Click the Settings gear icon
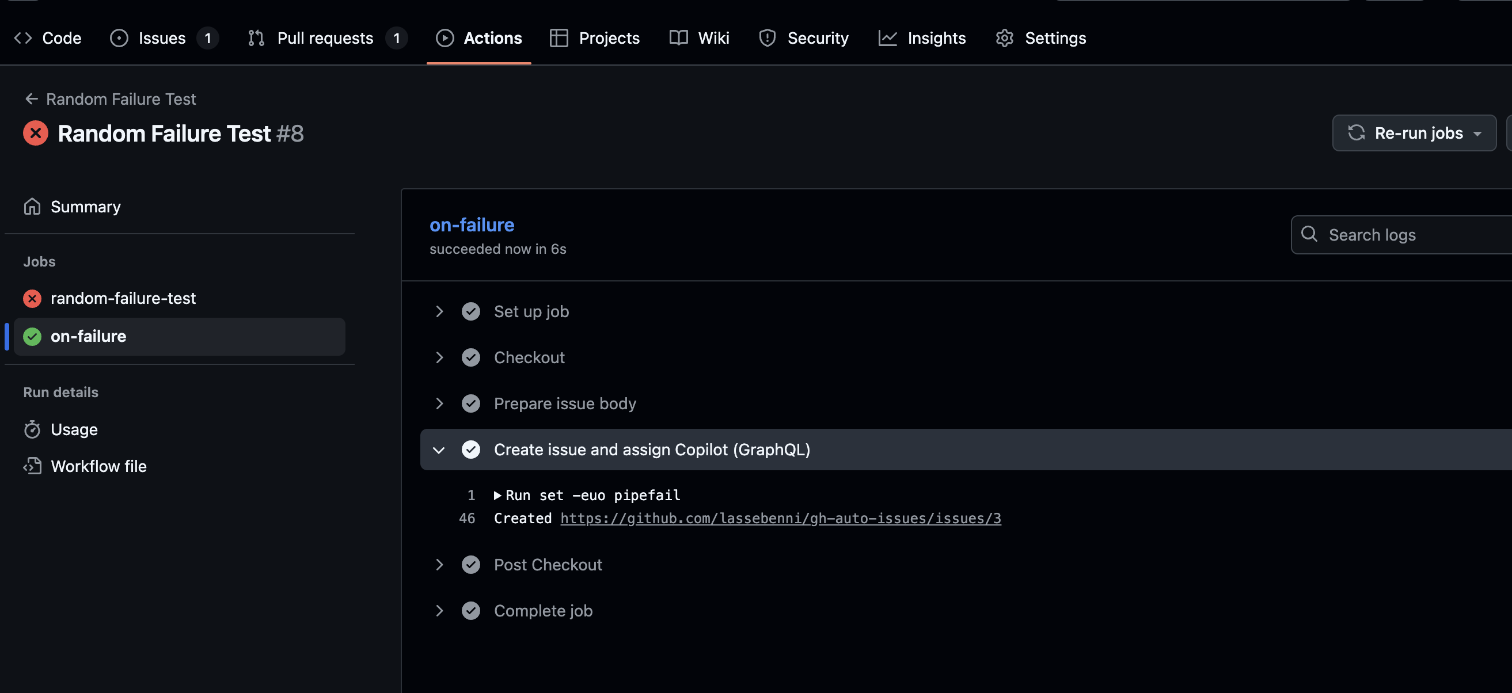 pos(1004,38)
